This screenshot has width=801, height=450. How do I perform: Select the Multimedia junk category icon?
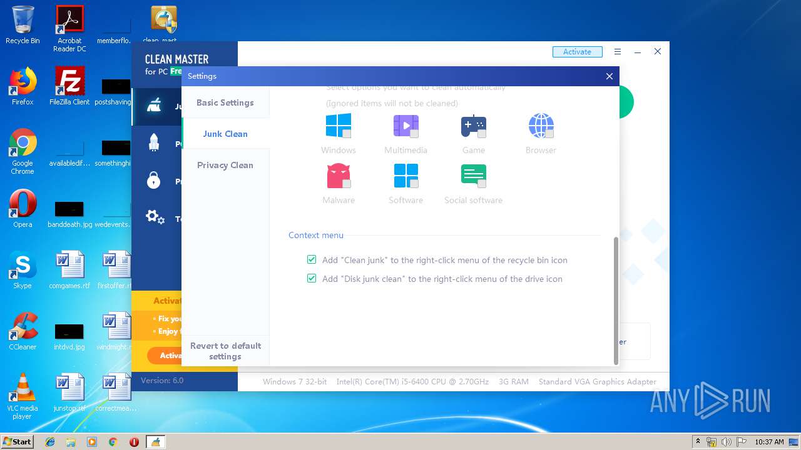click(406, 126)
